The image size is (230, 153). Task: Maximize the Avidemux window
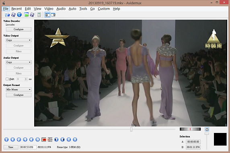click(217, 2)
